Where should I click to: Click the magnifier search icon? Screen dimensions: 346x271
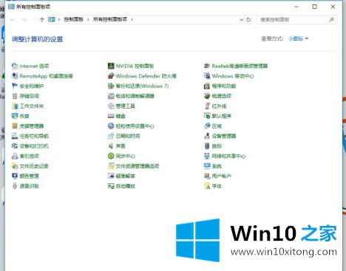(332, 19)
